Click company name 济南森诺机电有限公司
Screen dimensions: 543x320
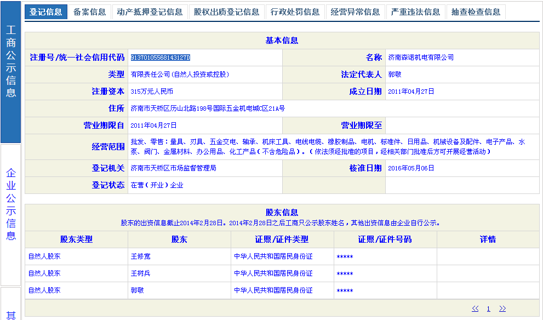pos(421,58)
